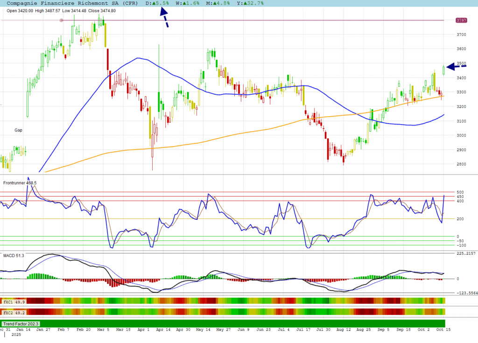Click the FXC2 49.2 label
The image size is (478, 343).
[x=13, y=312]
